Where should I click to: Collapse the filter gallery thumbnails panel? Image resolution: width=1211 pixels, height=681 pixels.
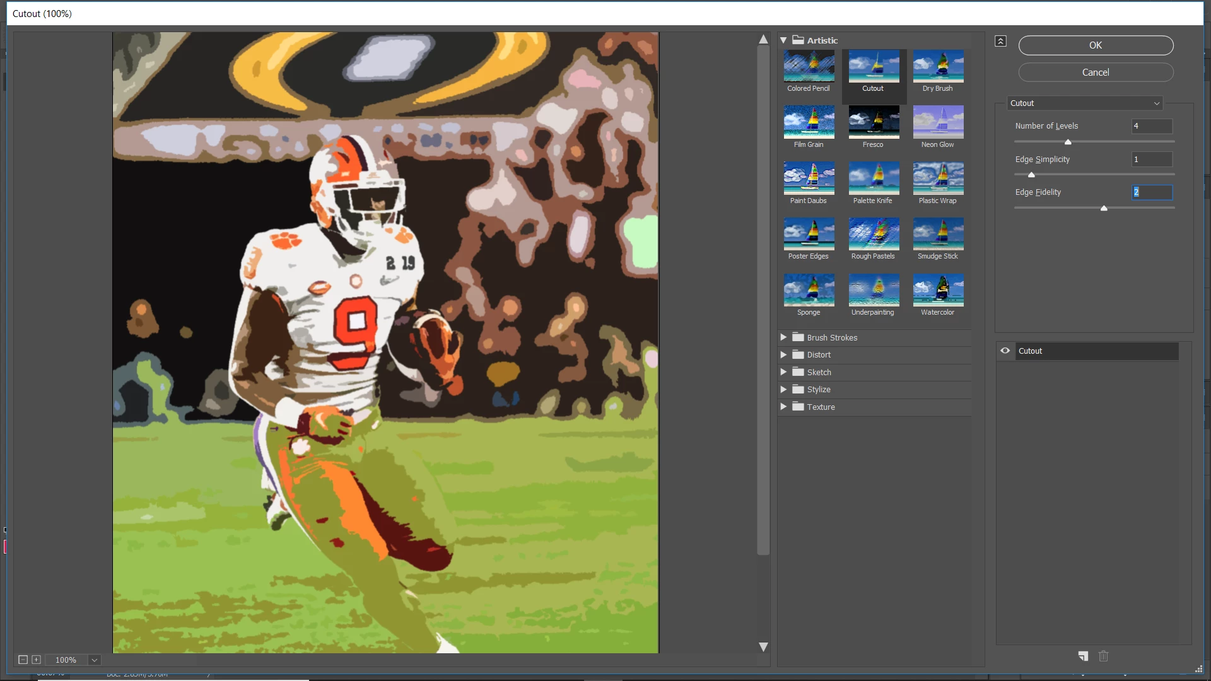click(1000, 42)
